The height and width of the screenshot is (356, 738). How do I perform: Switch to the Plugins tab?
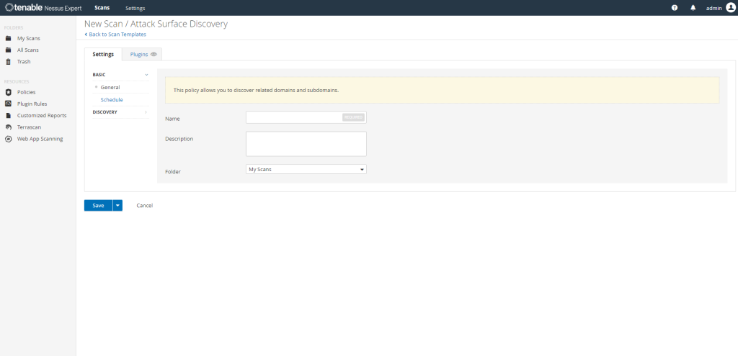click(x=142, y=54)
